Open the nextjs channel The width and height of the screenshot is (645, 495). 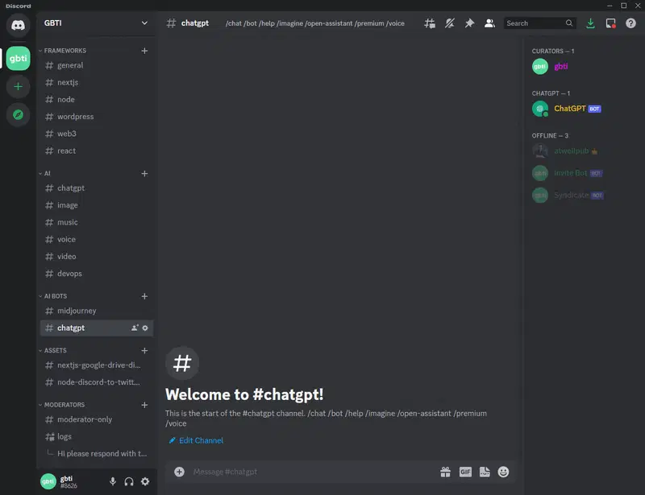point(97,83)
